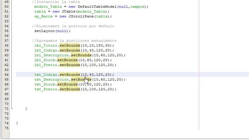Click lbl_Titulo on line 58

(46, 45)
